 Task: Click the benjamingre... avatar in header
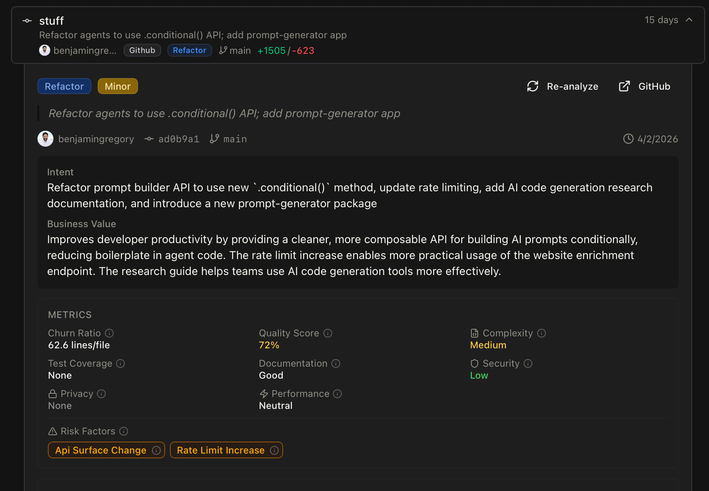click(x=45, y=50)
